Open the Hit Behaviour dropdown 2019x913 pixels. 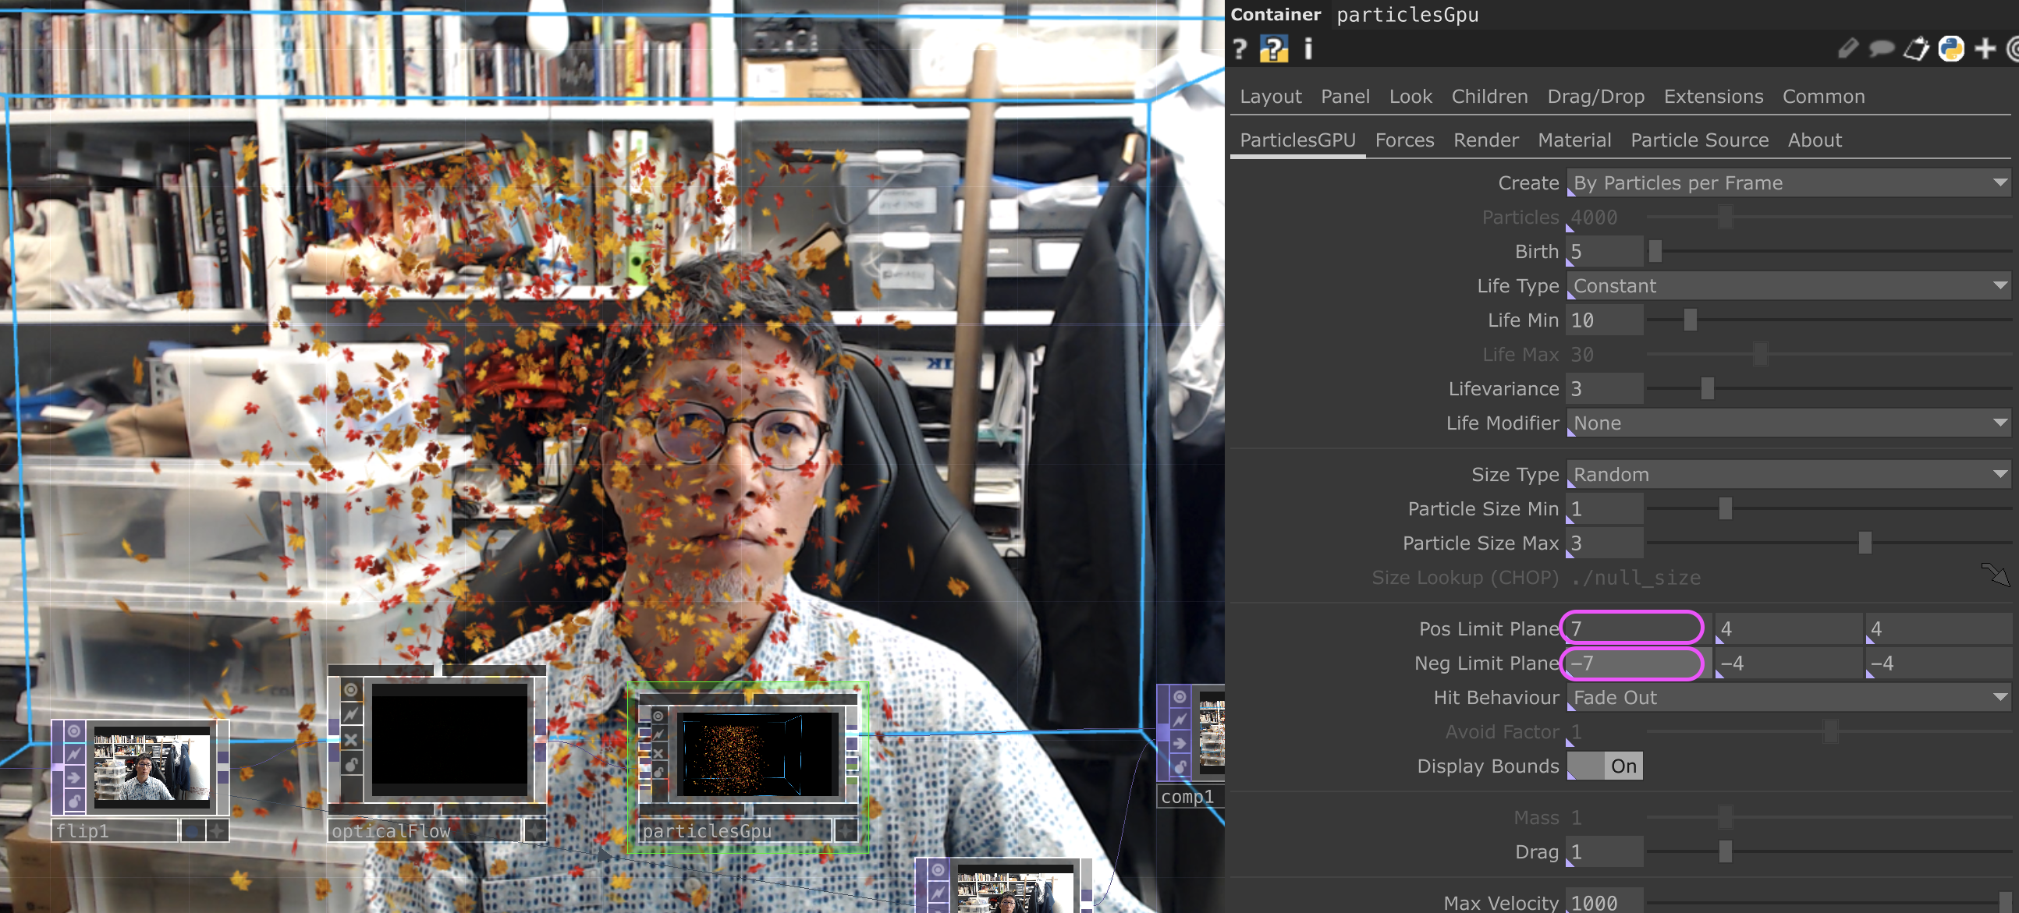1788,698
